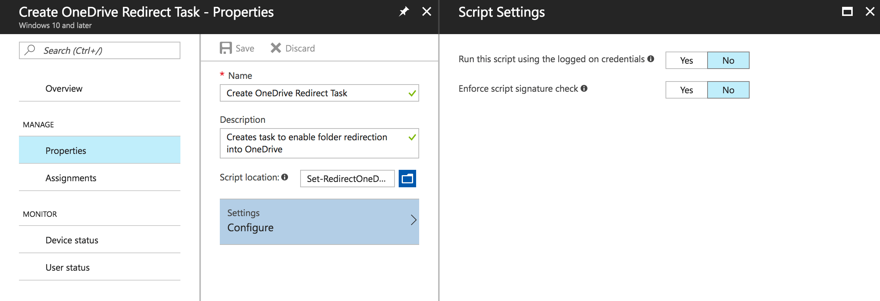Edit the Name text field
880x301 pixels.
[319, 93]
